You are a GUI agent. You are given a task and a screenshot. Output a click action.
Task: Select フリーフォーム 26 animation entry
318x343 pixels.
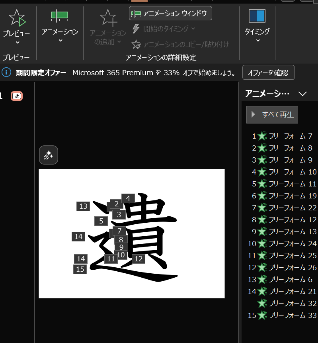tap(282, 268)
